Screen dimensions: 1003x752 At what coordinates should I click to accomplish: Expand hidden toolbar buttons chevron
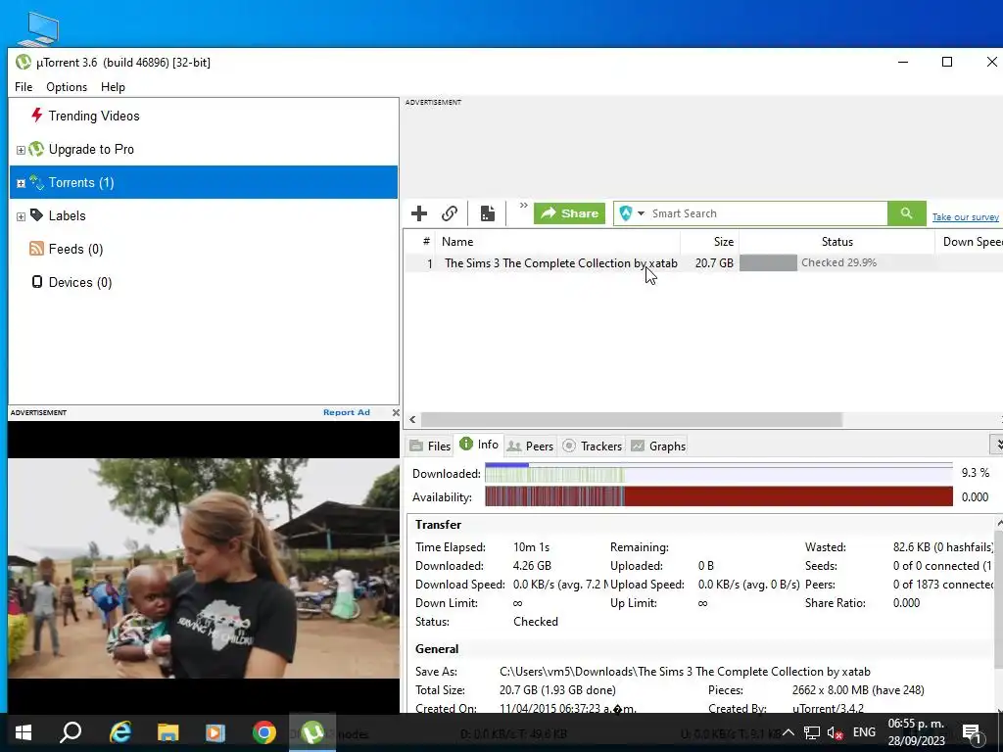tap(523, 206)
